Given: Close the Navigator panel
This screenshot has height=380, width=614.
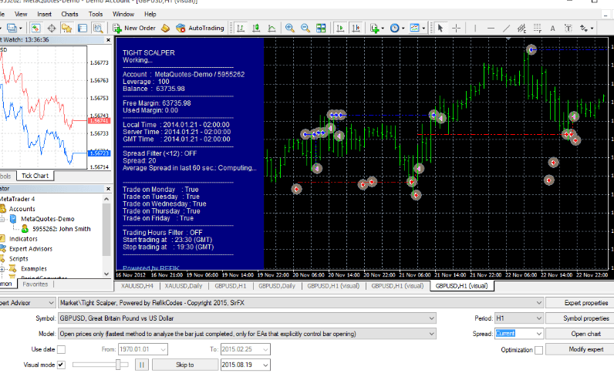Looking at the screenshot, I should (109, 189).
